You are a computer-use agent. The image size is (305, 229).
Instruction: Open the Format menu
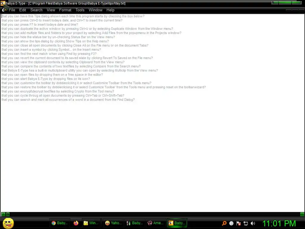tap(65, 10)
